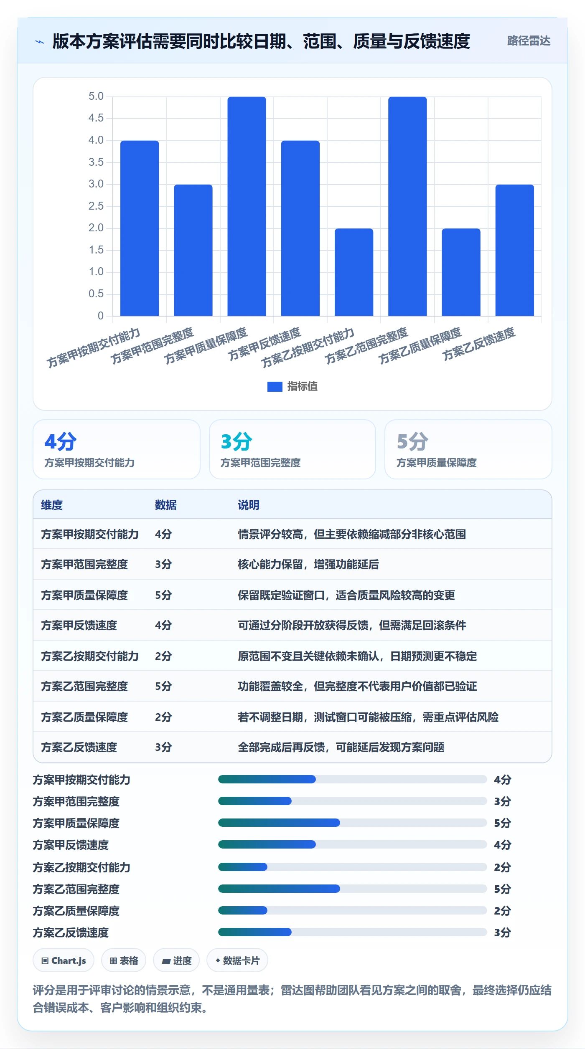Select the 数据卡片 tag chip

click(237, 960)
